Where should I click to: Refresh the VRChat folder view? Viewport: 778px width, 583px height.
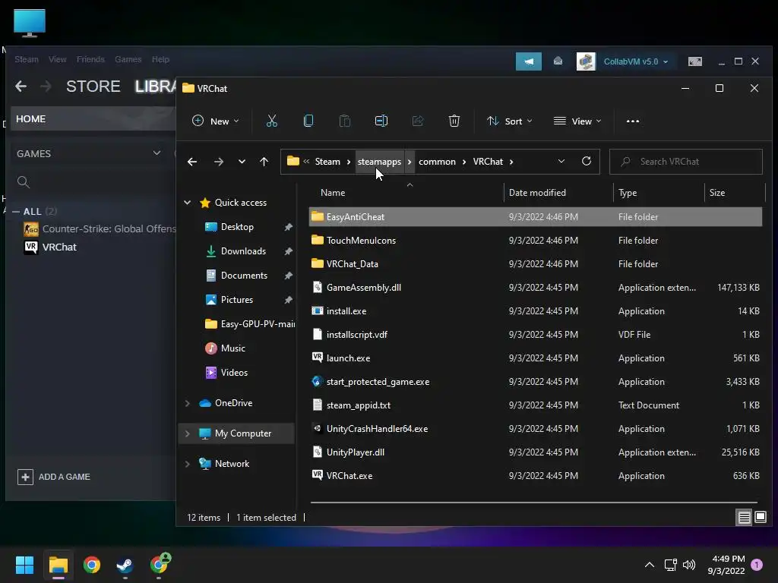click(587, 161)
